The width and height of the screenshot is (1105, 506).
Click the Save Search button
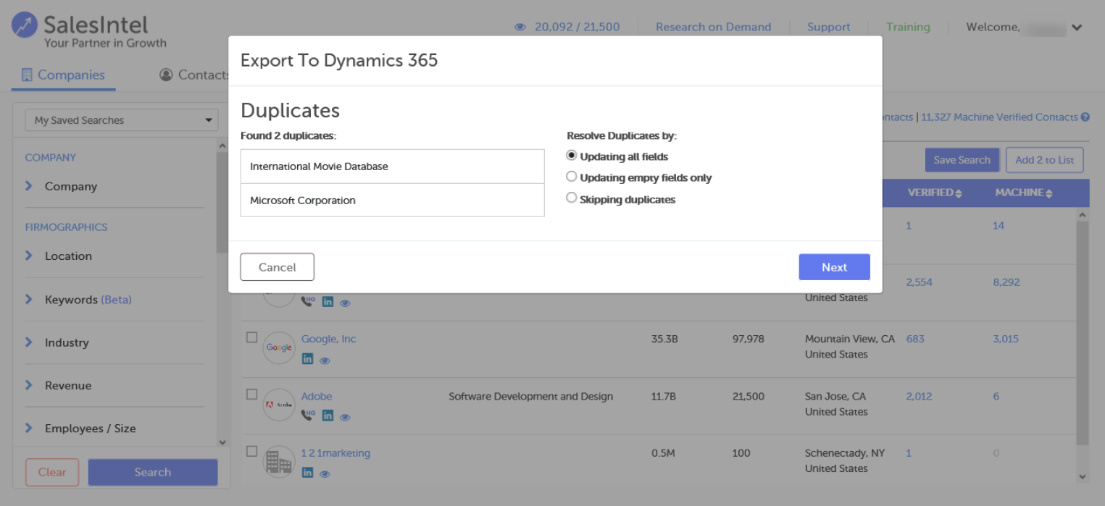point(962,160)
